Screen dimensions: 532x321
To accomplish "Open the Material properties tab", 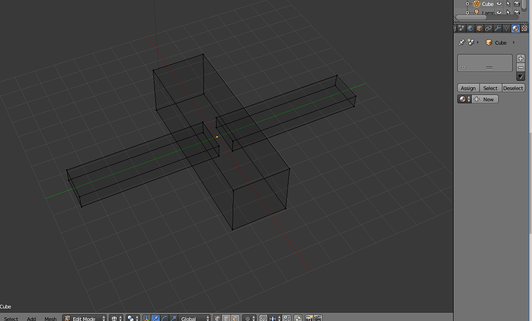I will (515, 29).
